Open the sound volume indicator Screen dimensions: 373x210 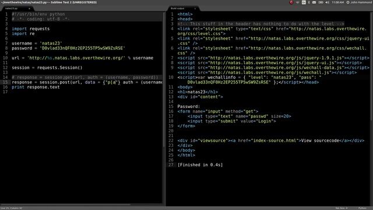328,2
